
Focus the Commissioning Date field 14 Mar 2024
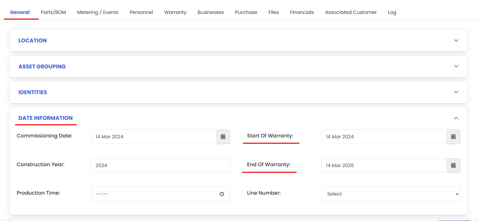pyautogui.click(x=154, y=137)
